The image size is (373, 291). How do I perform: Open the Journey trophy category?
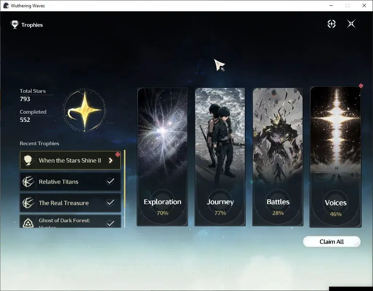pyautogui.click(x=220, y=157)
